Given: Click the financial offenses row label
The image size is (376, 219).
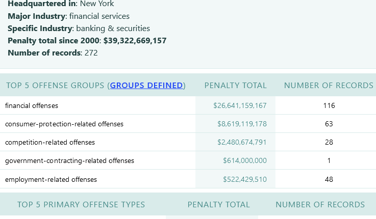Looking at the screenshot, I should point(32,106).
